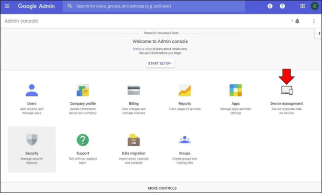The height and width of the screenshot is (193, 322).
Task: Open the Company profile icon
Action: (83, 90)
